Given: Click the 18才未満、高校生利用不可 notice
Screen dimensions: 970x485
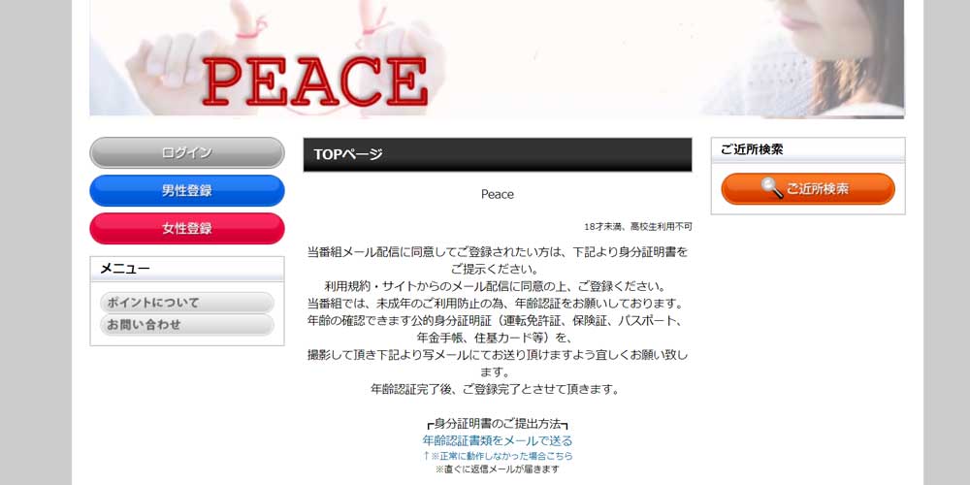Looking at the screenshot, I should 638,227.
